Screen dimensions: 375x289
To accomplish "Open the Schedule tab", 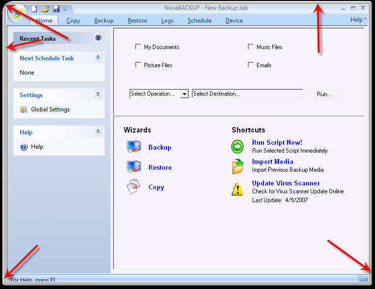I will point(200,21).
